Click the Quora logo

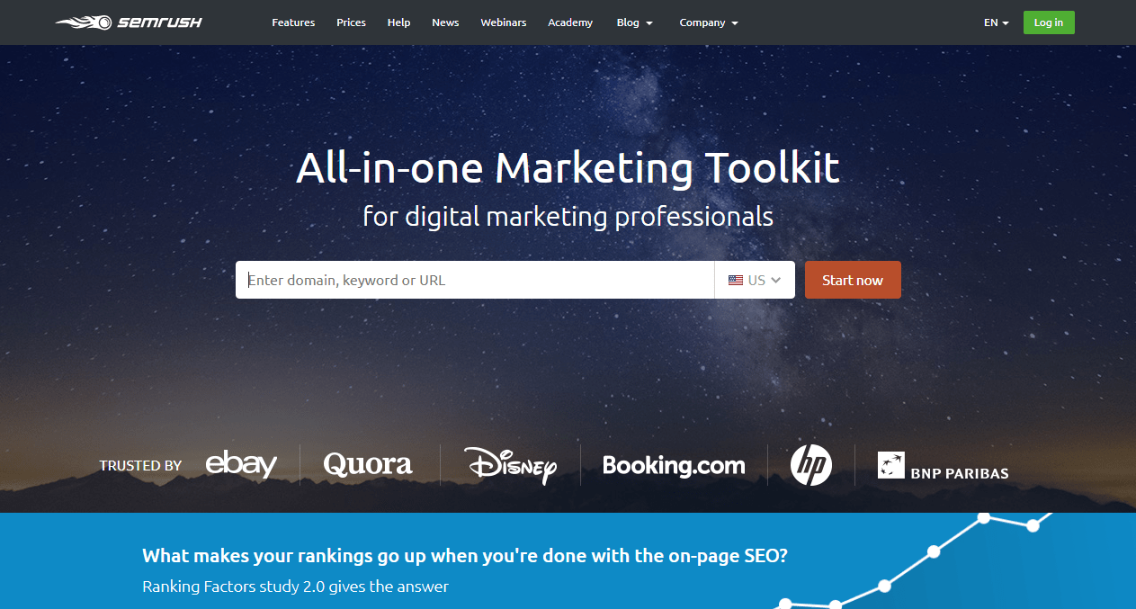(368, 464)
